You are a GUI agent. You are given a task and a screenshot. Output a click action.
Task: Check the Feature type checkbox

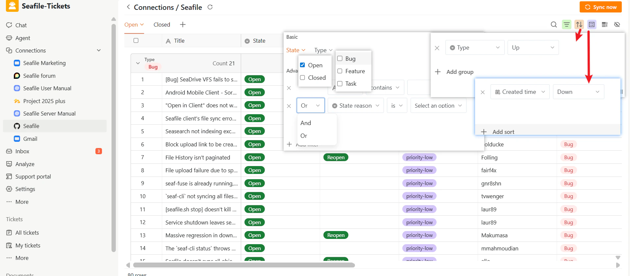click(340, 71)
